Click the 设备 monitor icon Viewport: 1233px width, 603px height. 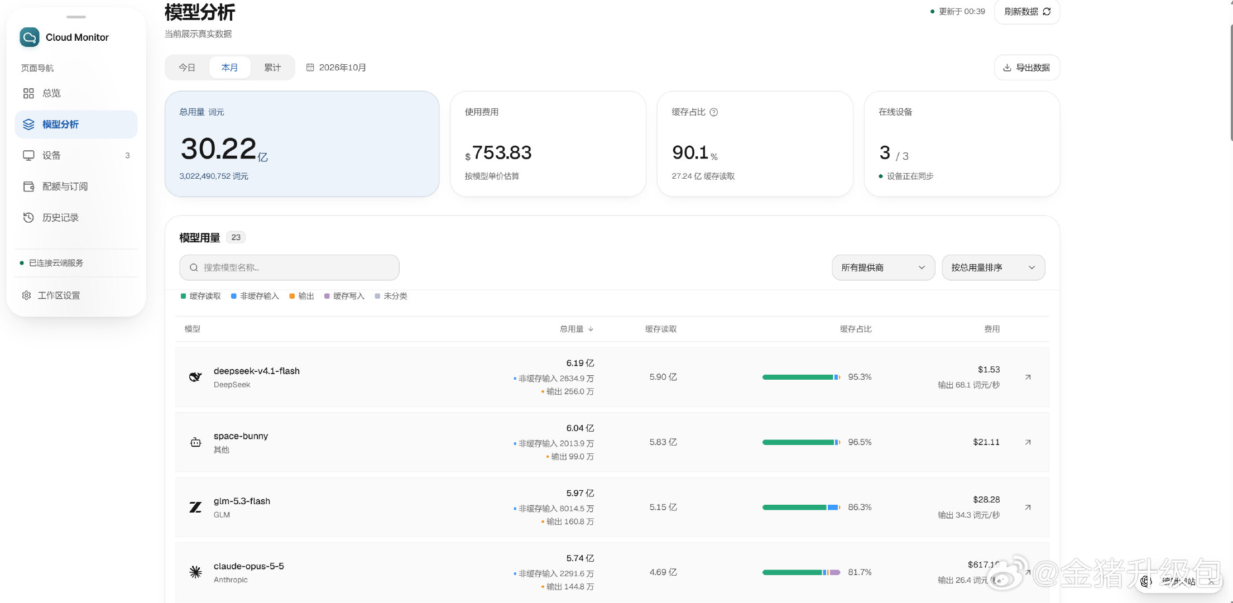(28, 155)
